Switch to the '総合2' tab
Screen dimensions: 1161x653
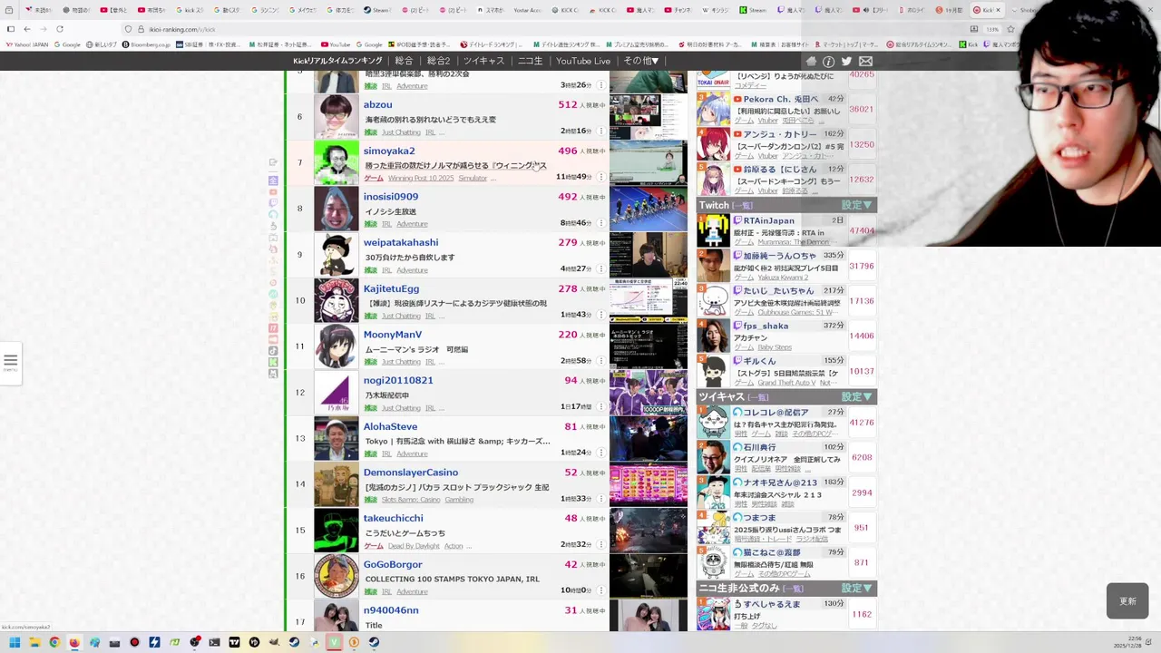(438, 61)
